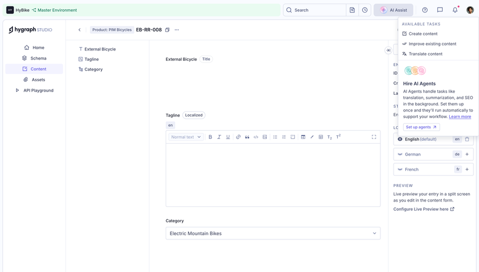Image resolution: width=479 pixels, height=272 pixels.
Task: Create a numbered list
Action: [x=284, y=137]
